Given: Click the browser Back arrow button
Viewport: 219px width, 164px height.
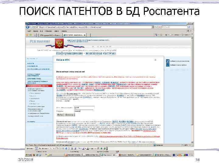Looking at the screenshot, I should click(28, 27).
